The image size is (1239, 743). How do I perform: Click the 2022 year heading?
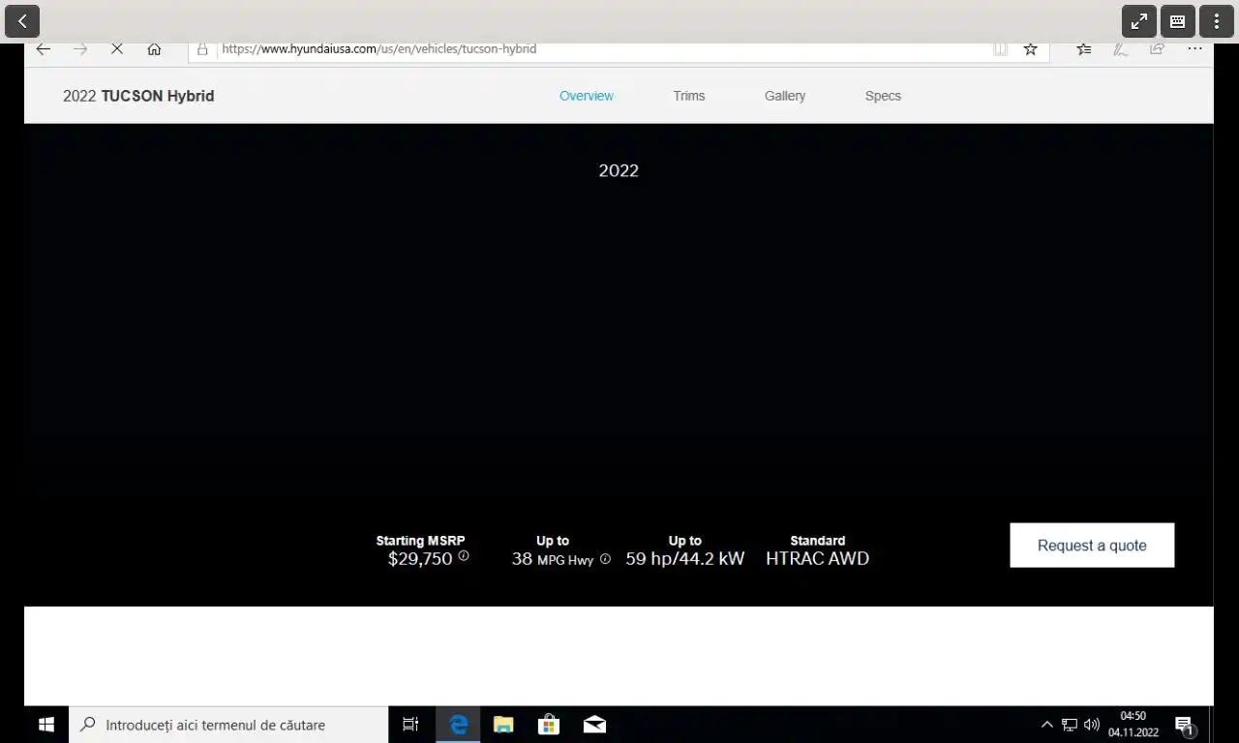(x=619, y=170)
